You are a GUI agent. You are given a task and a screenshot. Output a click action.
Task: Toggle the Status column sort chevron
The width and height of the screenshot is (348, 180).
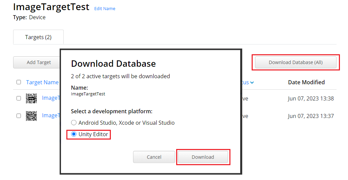252,83
